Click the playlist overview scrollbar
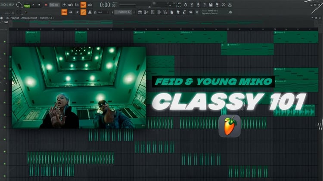Screen dimensions: 323x181 tap(71, 24)
